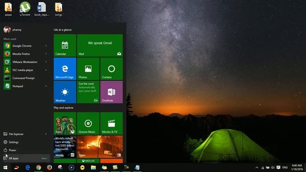Open the Mail tile
This screenshot has height=172, width=306.
(100, 45)
